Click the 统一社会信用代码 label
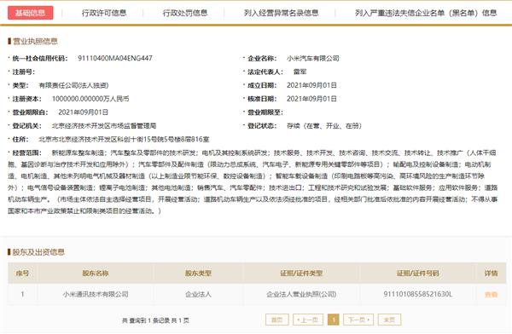Screen dimensions: 512x334 [x=40, y=59]
